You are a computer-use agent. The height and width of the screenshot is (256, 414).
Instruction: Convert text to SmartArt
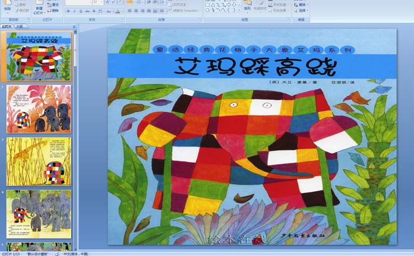coord(184,11)
